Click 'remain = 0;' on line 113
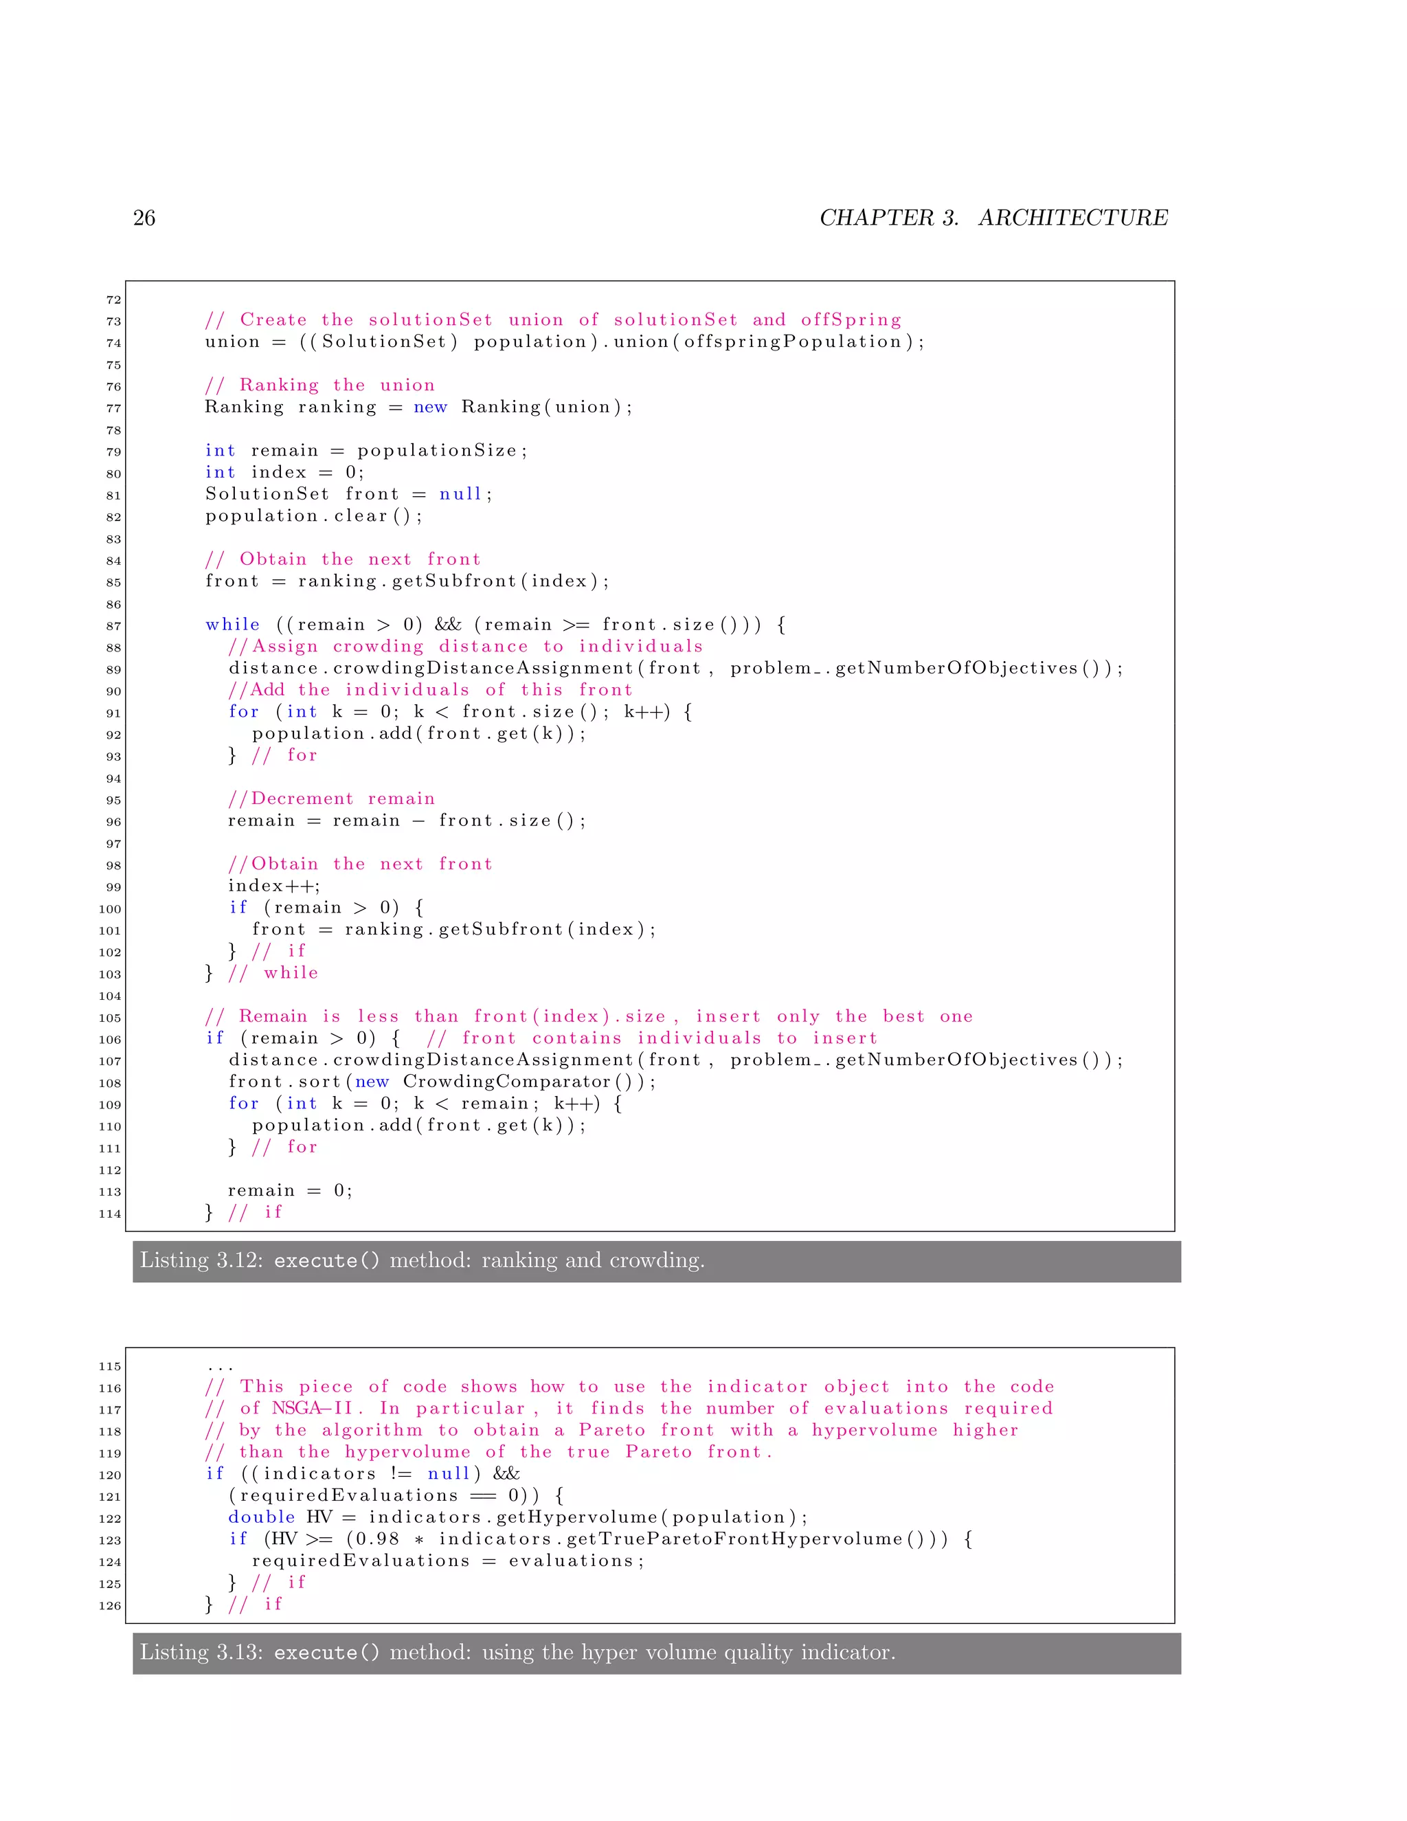The height and width of the screenshot is (1821, 1407). click(290, 1191)
